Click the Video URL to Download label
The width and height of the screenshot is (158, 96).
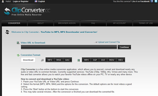tap(33, 43)
